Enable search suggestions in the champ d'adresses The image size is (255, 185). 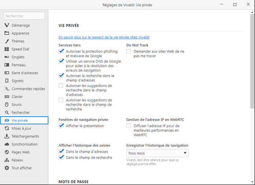coord(61,85)
